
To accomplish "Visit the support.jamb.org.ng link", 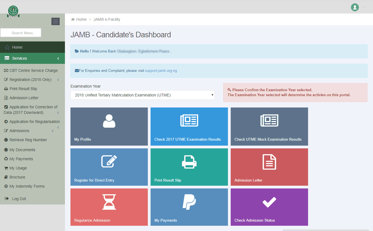I will click(161, 70).
